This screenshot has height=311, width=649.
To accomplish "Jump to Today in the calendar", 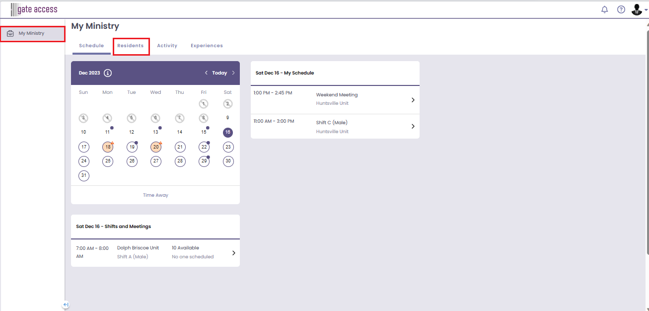I will tap(219, 73).
